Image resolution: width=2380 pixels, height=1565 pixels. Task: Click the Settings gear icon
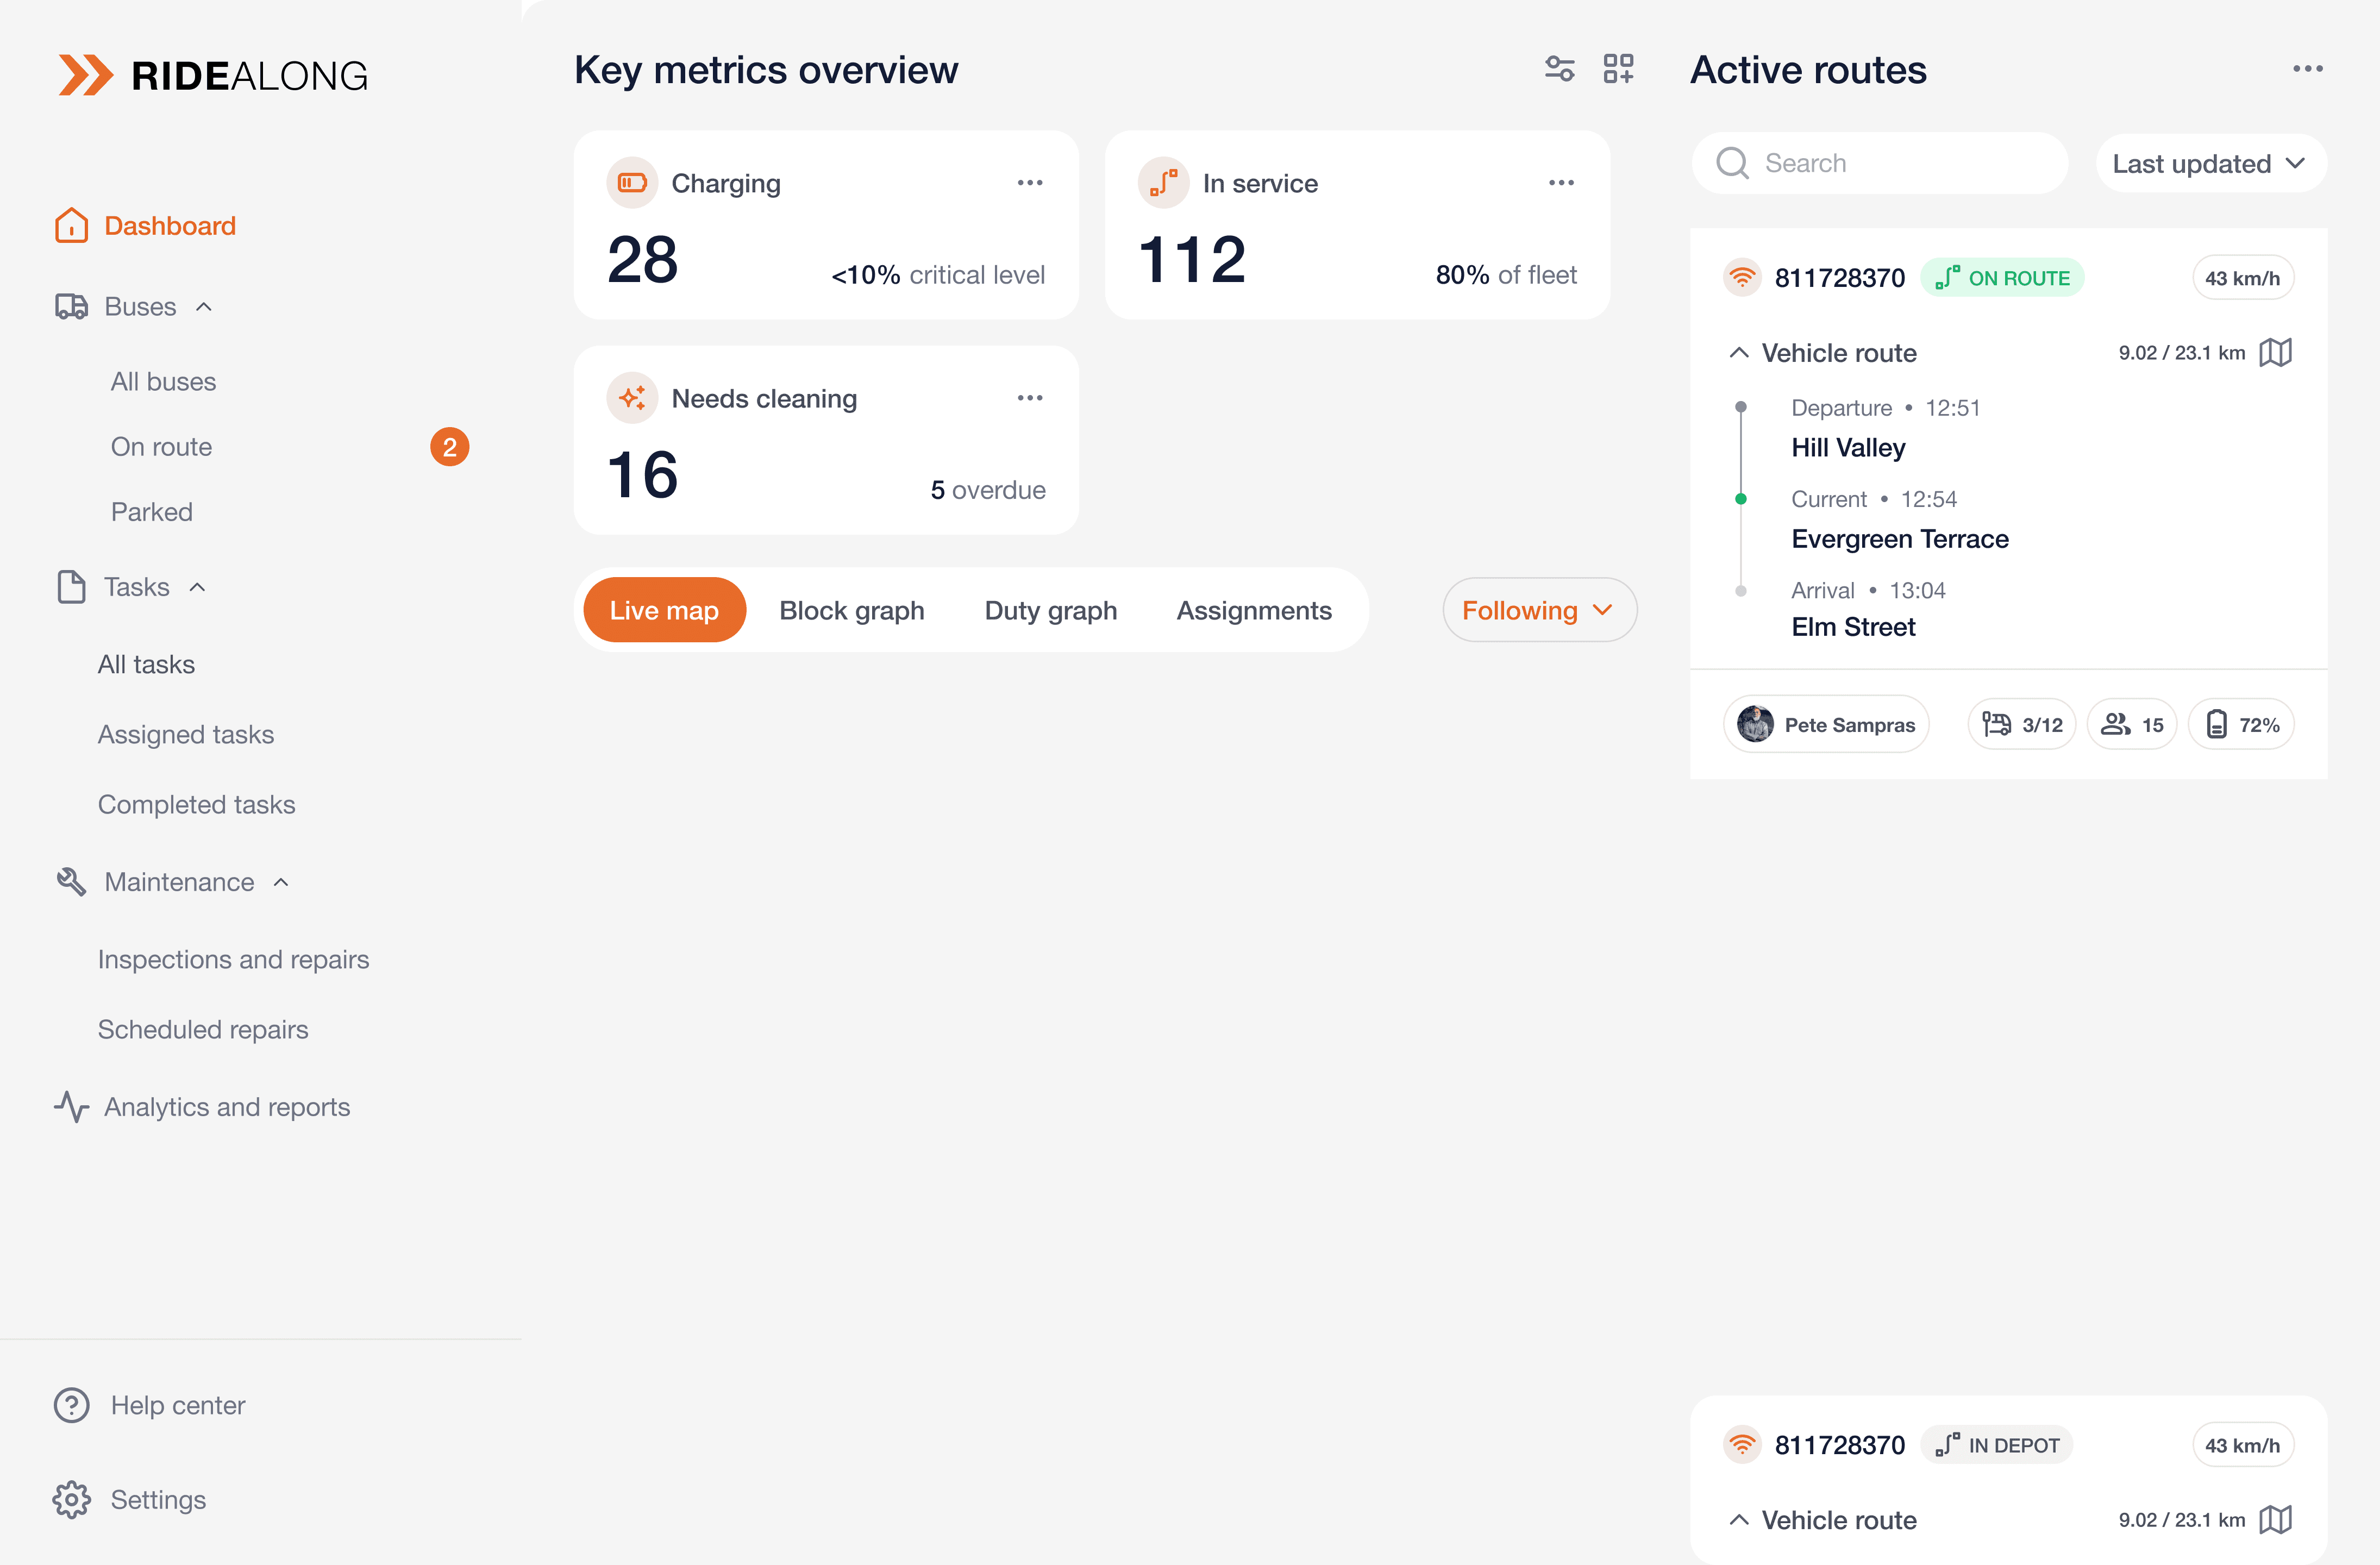[71, 1499]
